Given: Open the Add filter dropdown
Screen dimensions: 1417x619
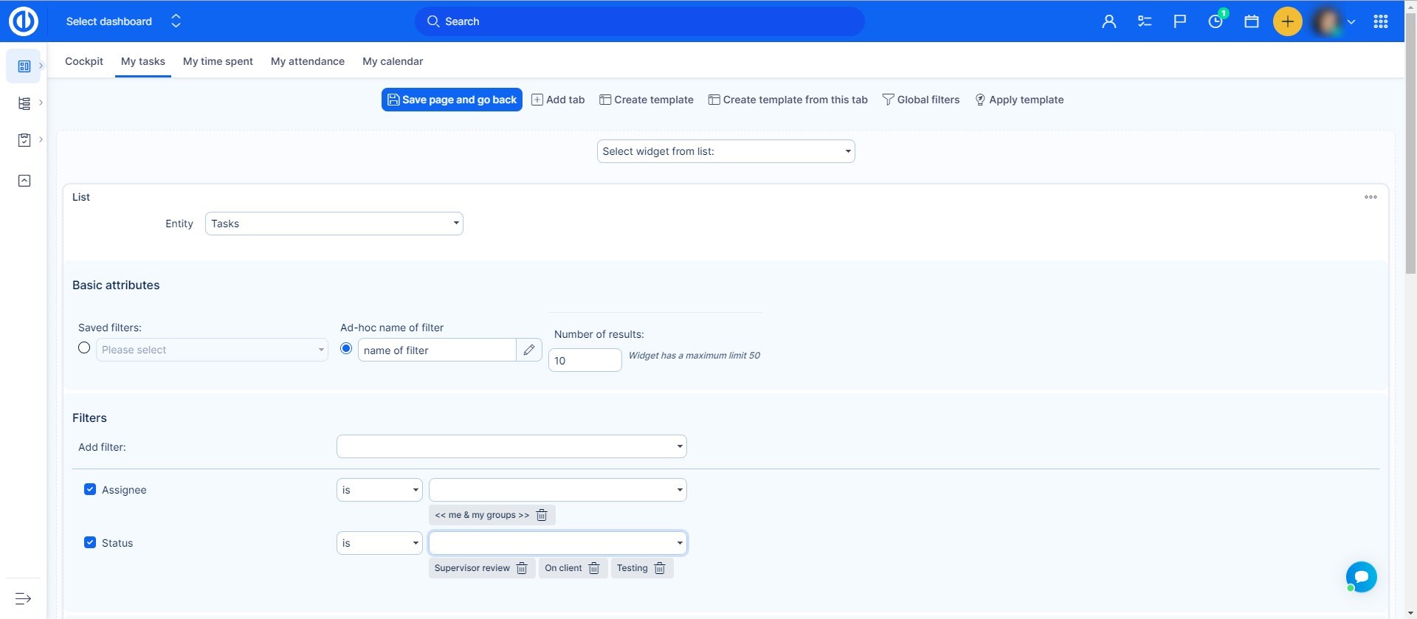Looking at the screenshot, I should click(511, 446).
